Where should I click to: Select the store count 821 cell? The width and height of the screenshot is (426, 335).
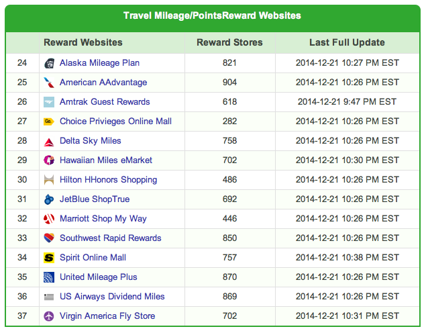pos(229,63)
